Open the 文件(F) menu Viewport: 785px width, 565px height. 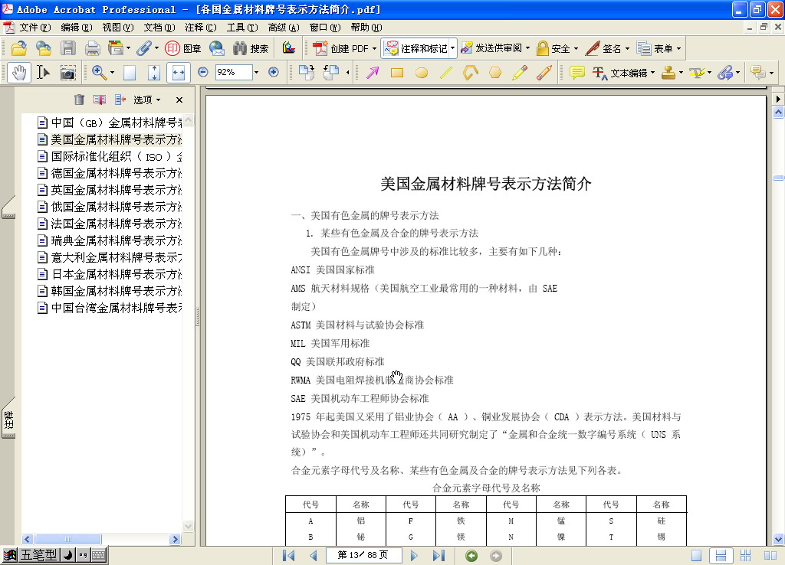coord(35,28)
